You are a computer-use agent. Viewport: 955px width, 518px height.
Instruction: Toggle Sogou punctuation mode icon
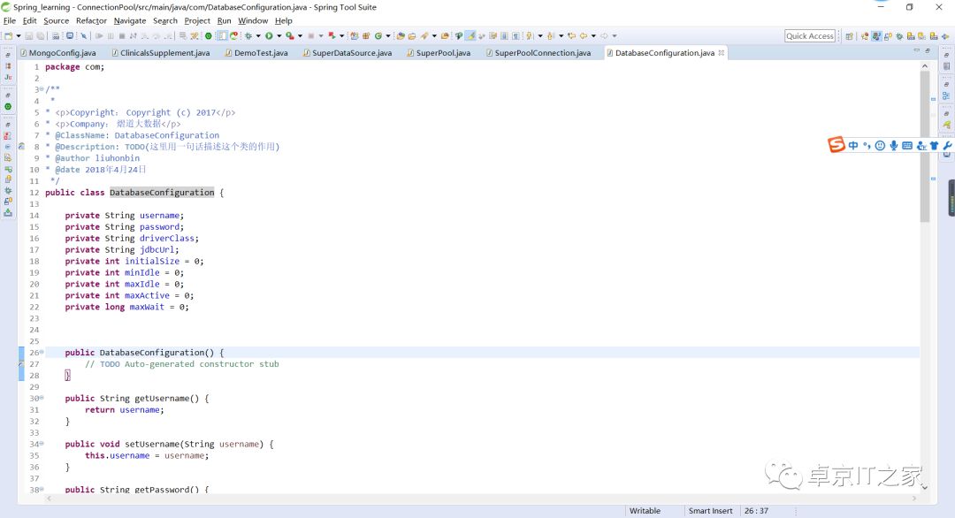click(867, 146)
